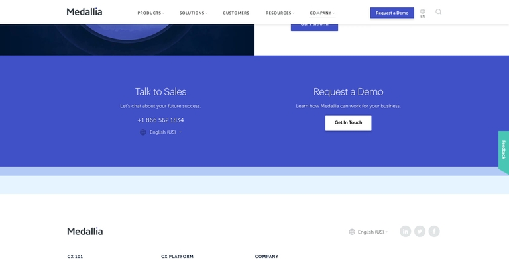Open Medallia Twitter page icon
509x262 pixels.
click(x=420, y=231)
